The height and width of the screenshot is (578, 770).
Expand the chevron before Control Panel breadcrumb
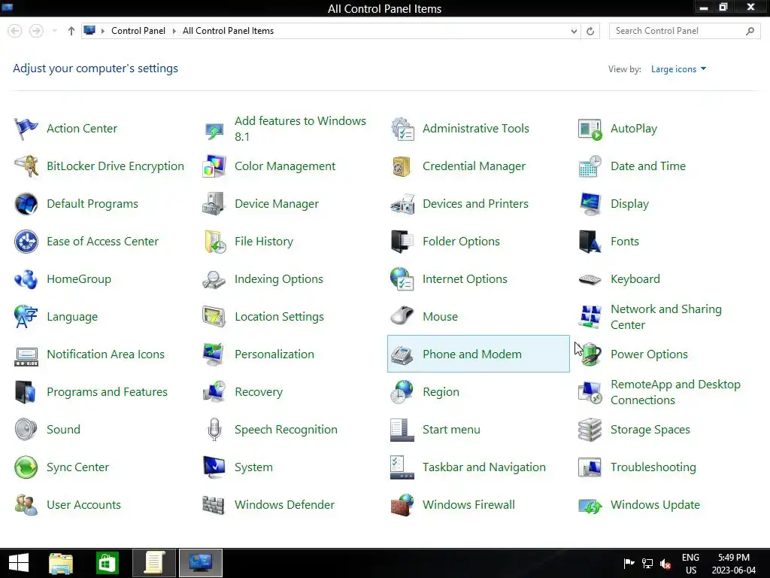[103, 31]
